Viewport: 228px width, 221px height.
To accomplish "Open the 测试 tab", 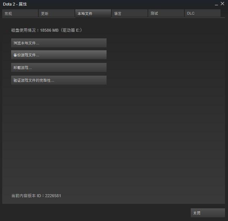I will (x=166, y=13).
